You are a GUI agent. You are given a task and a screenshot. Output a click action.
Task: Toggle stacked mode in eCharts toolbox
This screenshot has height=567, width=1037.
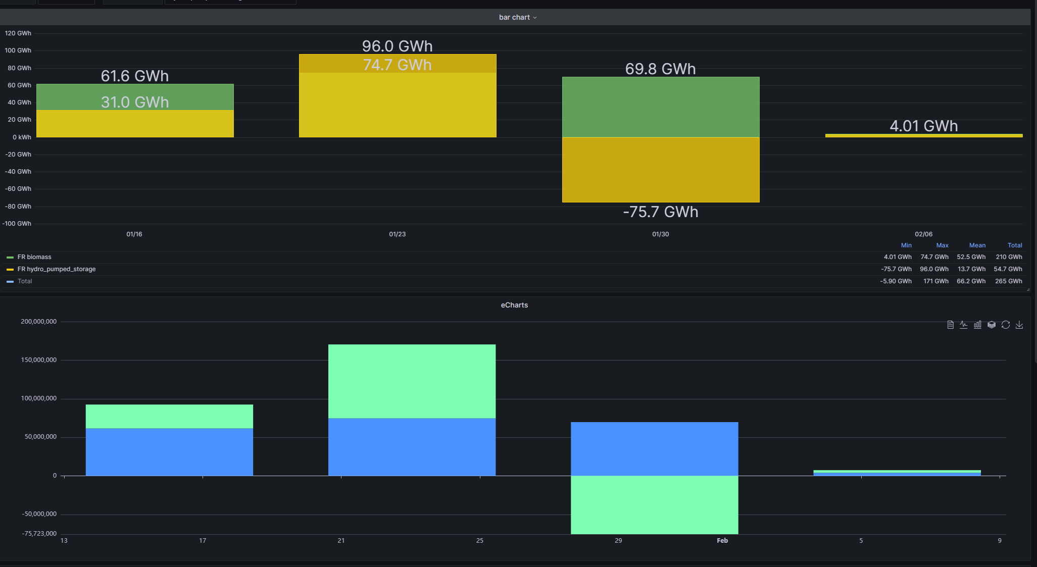[991, 325]
